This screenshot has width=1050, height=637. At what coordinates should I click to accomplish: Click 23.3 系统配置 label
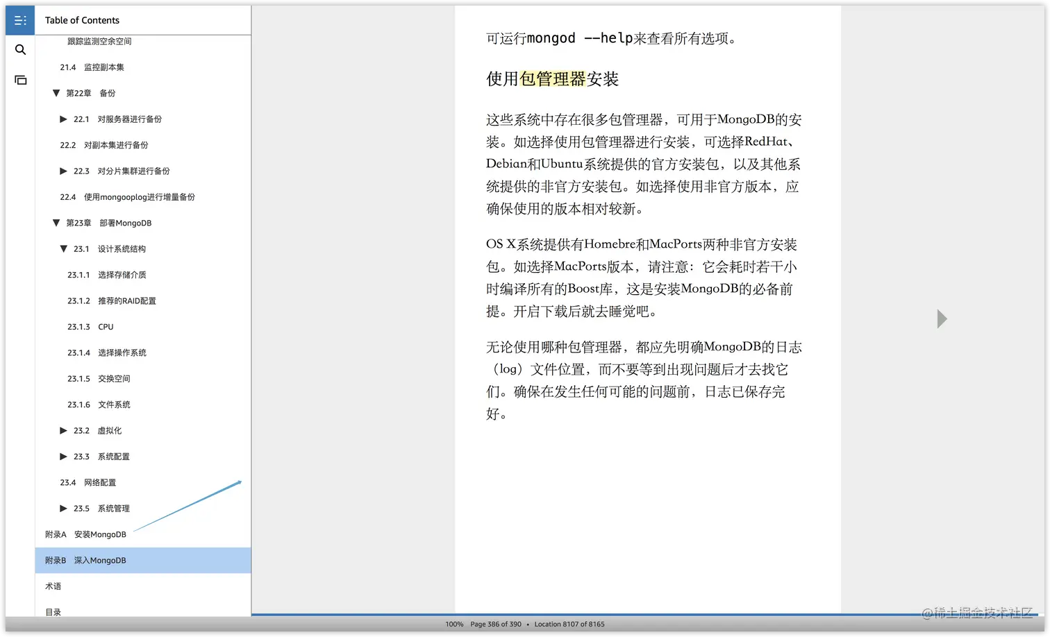[101, 457]
